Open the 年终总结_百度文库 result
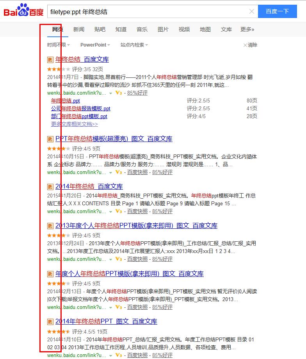 (82, 59)
